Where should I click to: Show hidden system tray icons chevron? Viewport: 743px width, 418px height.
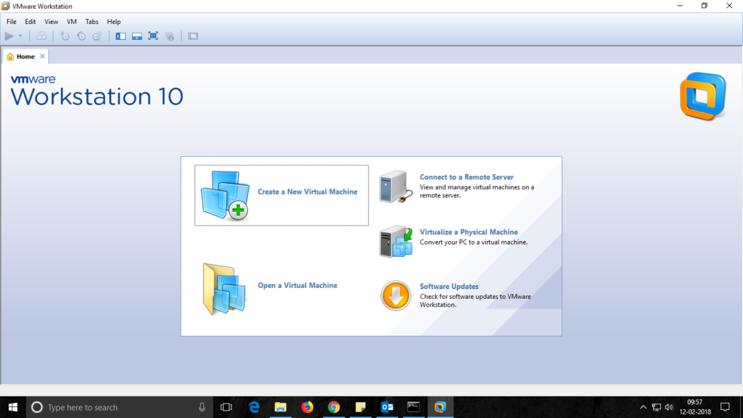click(643, 407)
